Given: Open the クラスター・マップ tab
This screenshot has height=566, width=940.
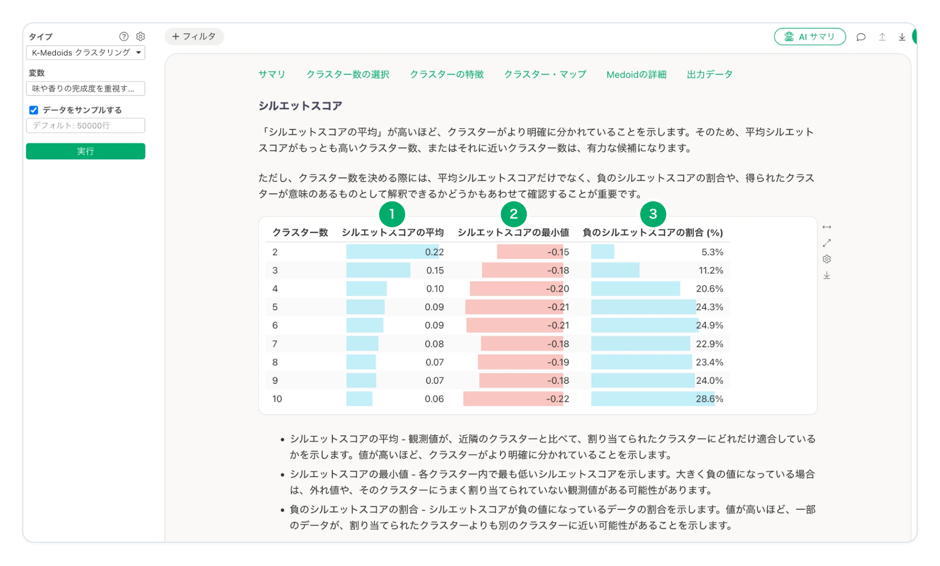Looking at the screenshot, I should coord(545,74).
